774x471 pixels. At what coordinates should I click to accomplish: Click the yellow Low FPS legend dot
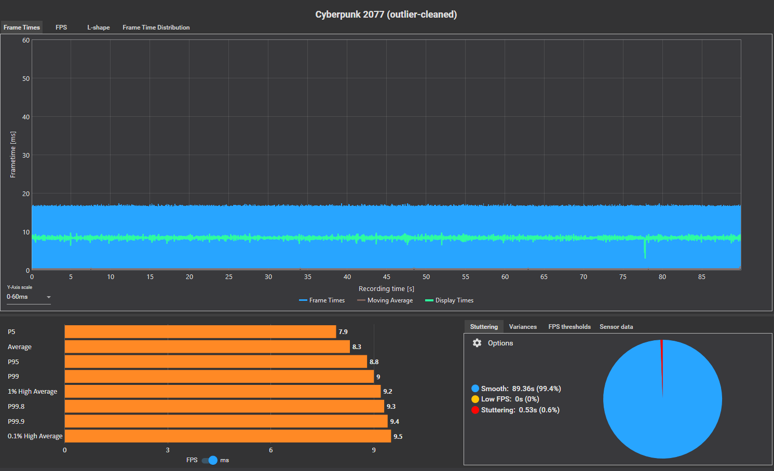(x=475, y=399)
